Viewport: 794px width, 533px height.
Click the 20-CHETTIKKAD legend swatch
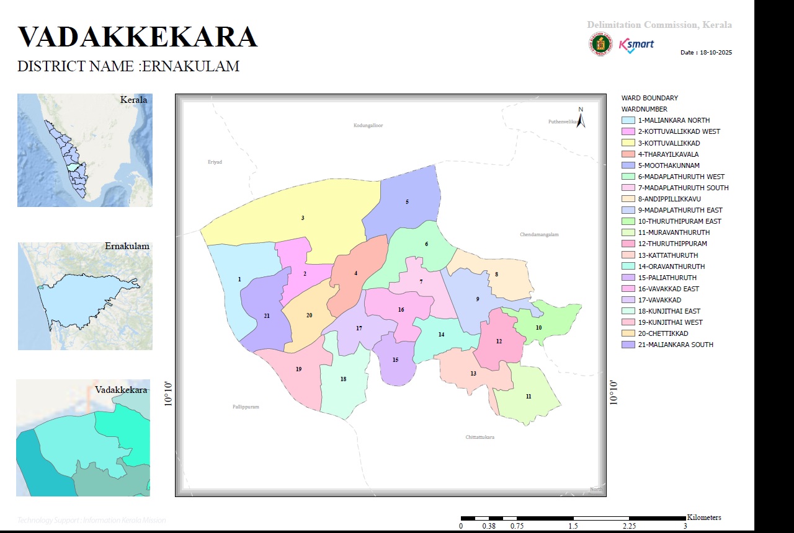[x=628, y=333]
